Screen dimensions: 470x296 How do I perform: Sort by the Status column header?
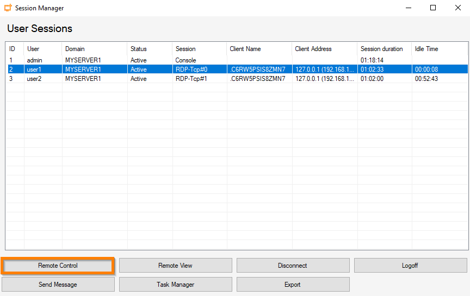pos(149,49)
